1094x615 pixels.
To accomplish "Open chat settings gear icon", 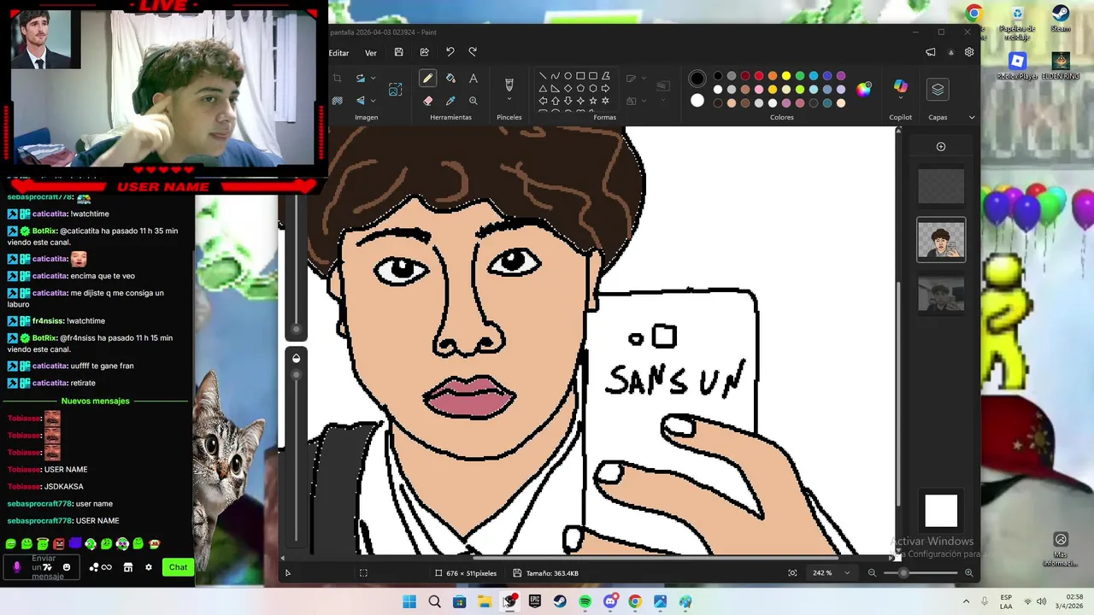I will (149, 567).
